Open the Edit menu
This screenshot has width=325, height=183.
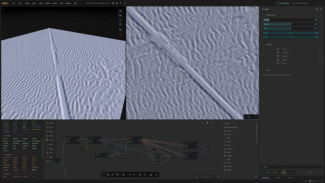[x=20, y=3]
